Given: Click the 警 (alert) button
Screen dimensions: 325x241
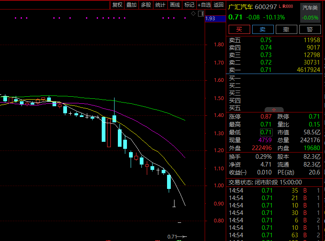Looking at the screenshot, I should tap(310, 29).
